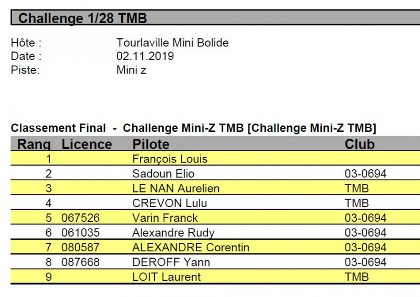Select the Club column header

(x=360, y=145)
